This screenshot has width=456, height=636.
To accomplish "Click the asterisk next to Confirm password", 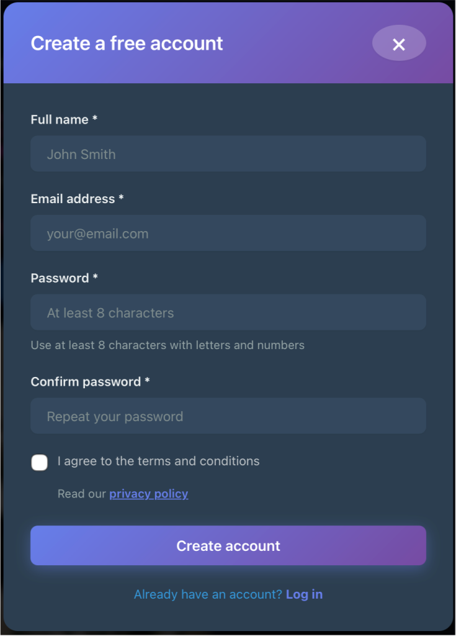I will (147, 381).
